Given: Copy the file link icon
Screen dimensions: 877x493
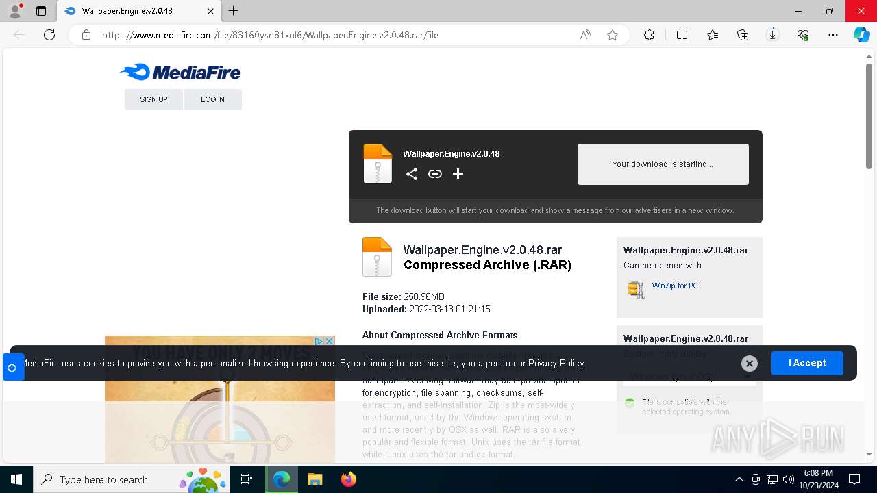Looking at the screenshot, I should coord(435,174).
